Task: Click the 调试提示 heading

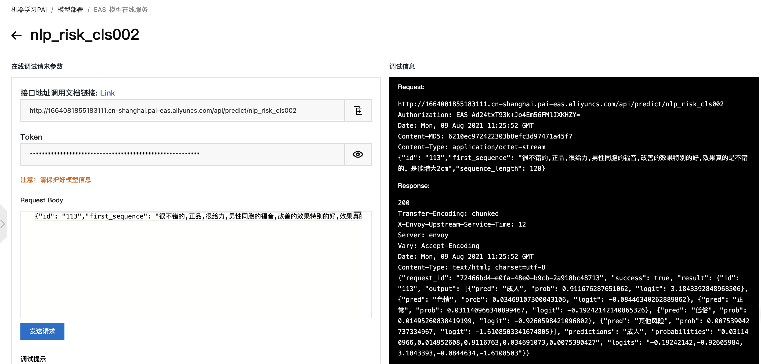Action: tap(33, 359)
